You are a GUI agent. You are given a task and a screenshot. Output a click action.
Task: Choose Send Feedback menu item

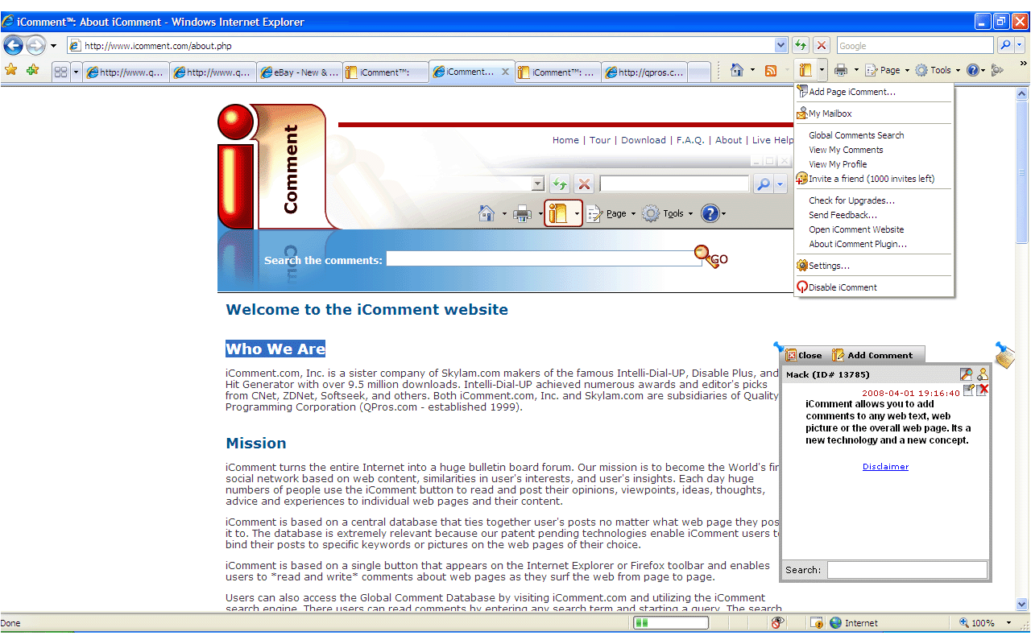coord(874,215)
